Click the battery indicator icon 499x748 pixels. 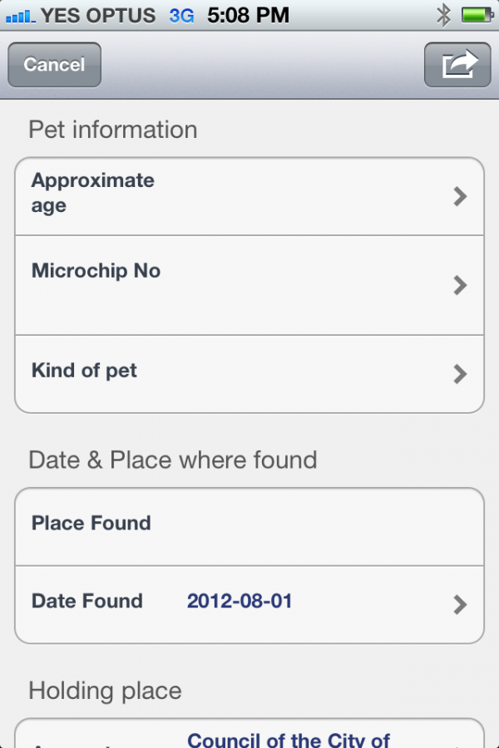(x=477, y=15)
